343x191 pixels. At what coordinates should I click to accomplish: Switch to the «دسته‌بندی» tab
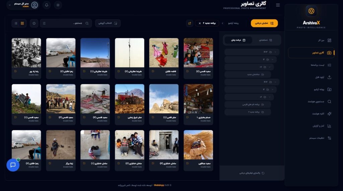pyautogui.click(x=266, y=40)
